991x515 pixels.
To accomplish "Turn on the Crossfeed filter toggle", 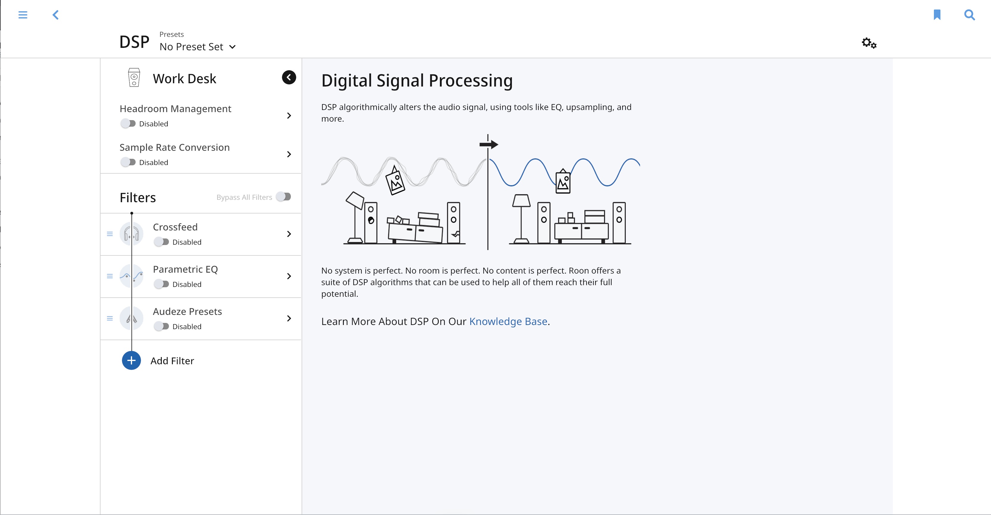I will tap(161, 242).
